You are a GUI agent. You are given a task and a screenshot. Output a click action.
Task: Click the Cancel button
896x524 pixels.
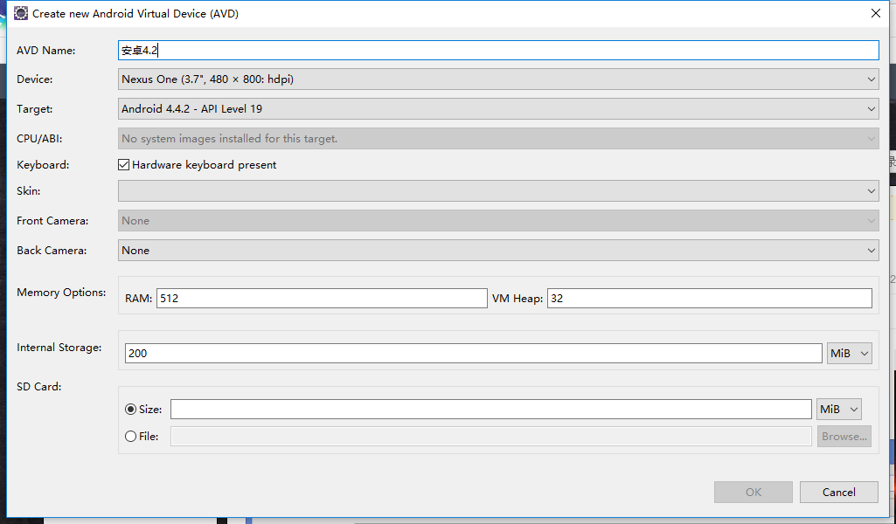point(839,492)
